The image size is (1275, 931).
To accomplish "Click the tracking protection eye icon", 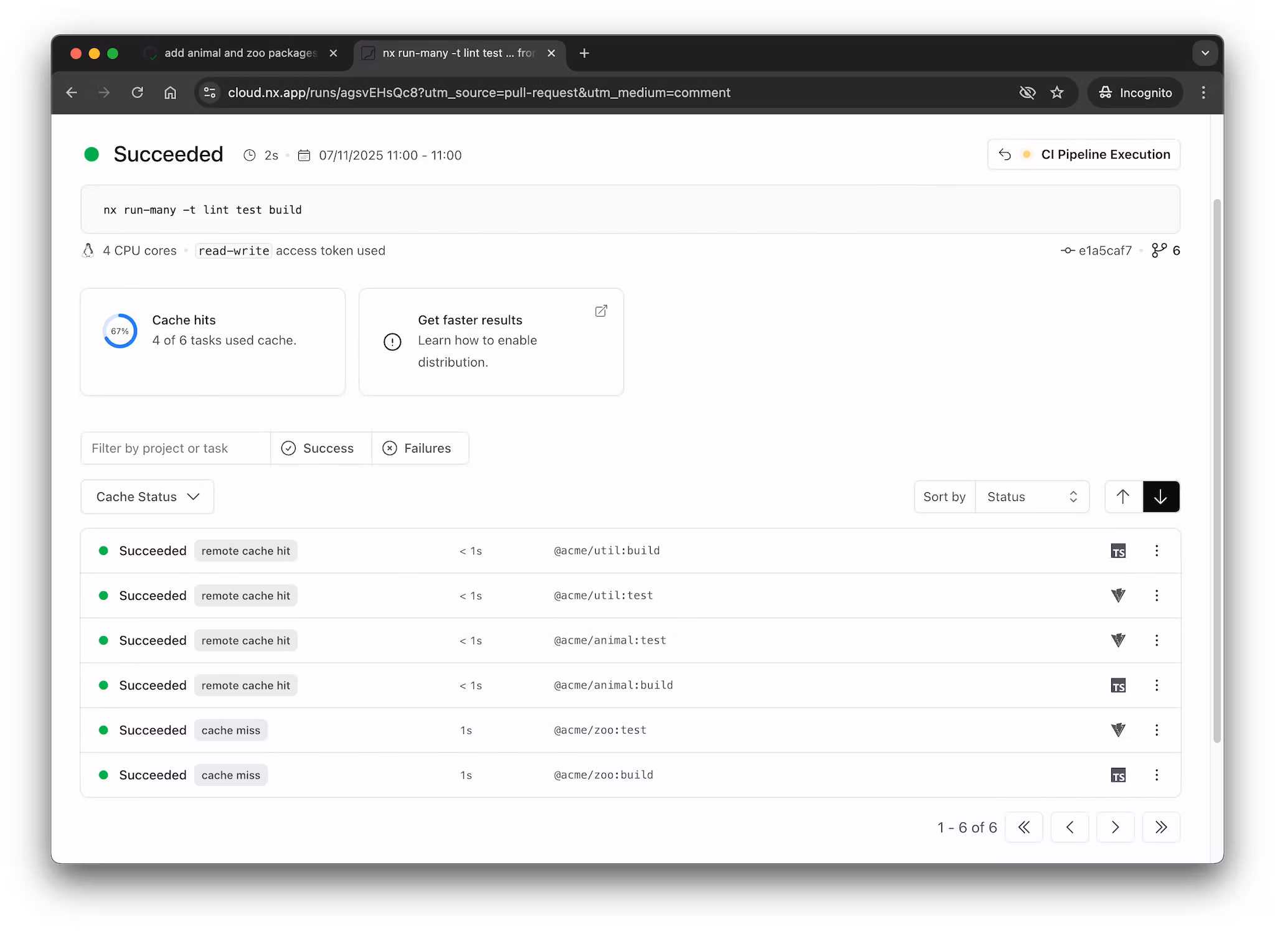I will (x=1027, y=93).
